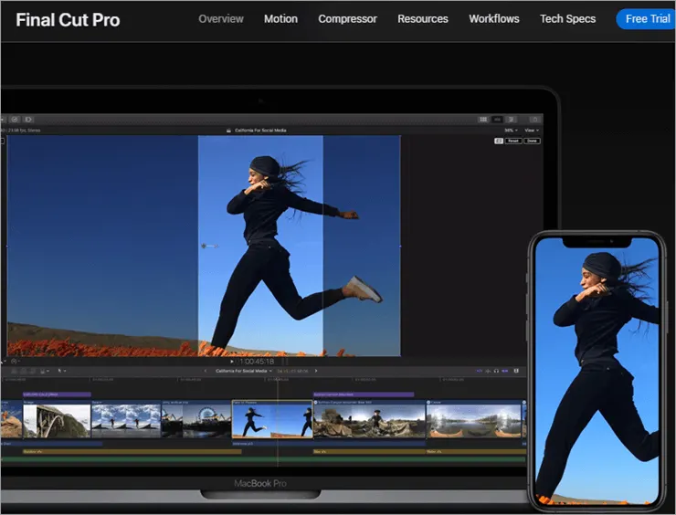Click the Done button in viewer

tap(532, 141)
